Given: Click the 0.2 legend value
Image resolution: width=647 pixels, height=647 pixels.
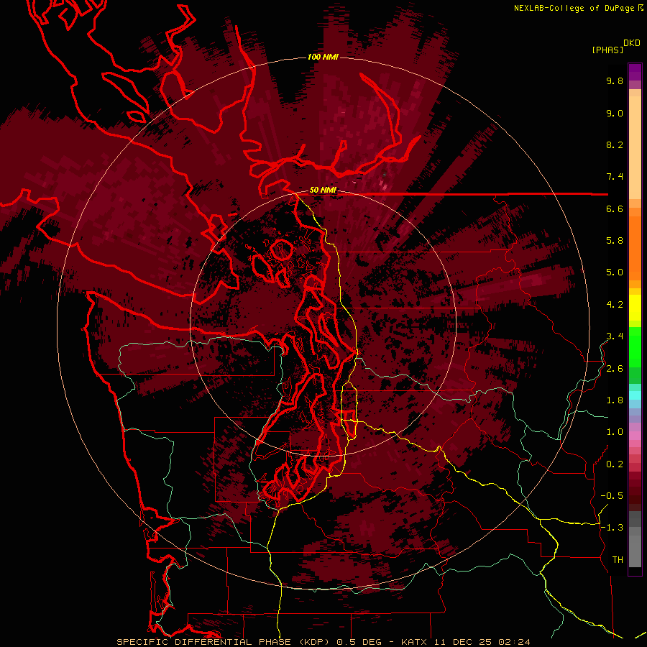Looking at the screenshot, I should click(615, 464).
